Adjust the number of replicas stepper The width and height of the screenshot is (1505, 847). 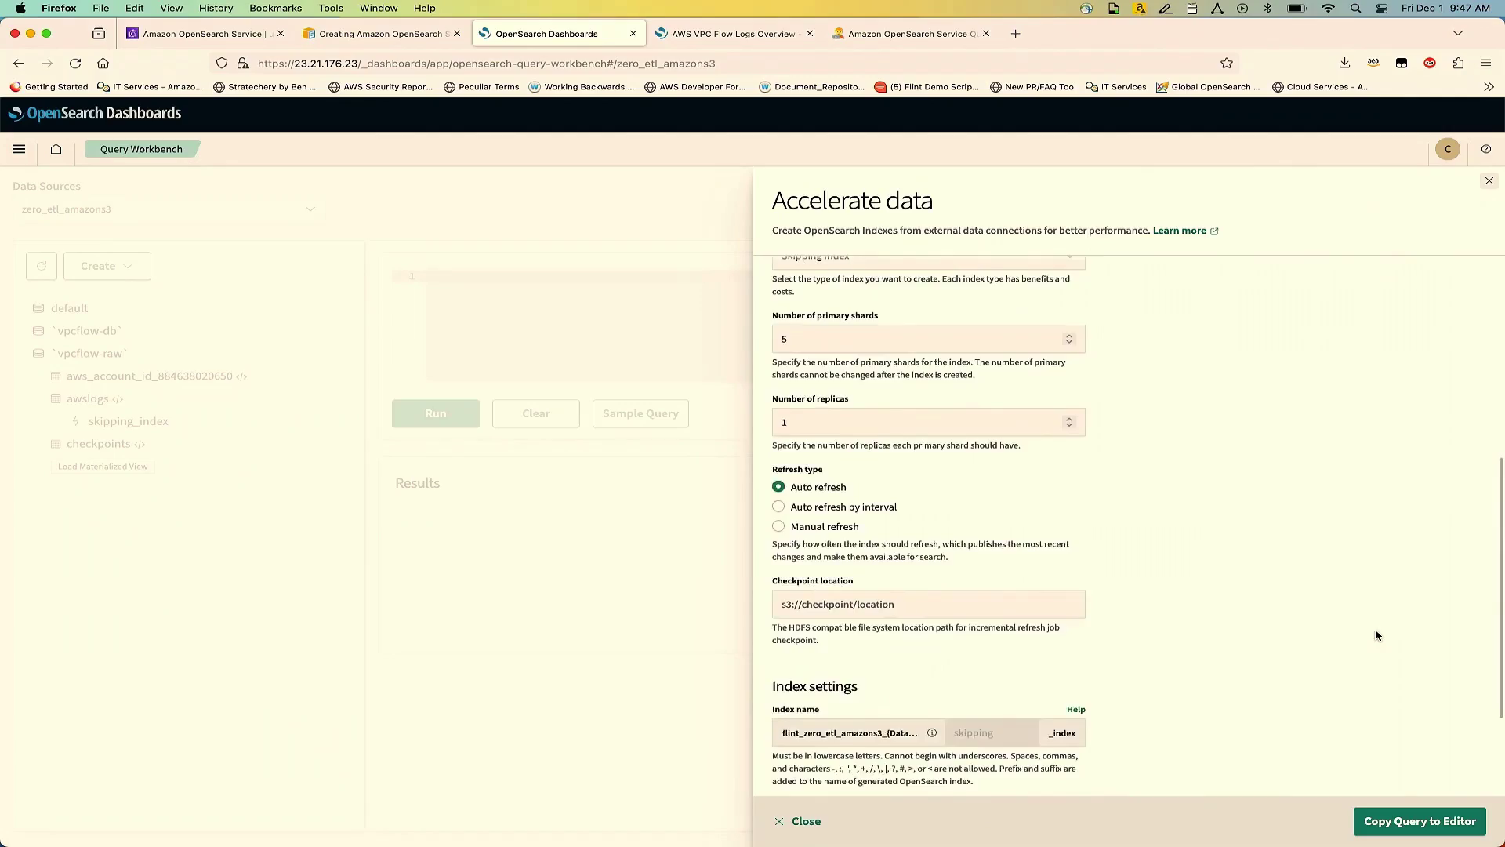[1068, 422]
